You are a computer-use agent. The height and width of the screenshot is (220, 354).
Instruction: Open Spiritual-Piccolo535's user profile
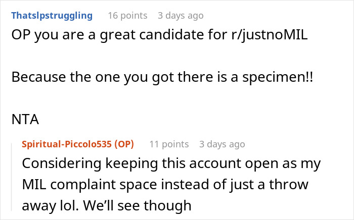click(67, 144)
